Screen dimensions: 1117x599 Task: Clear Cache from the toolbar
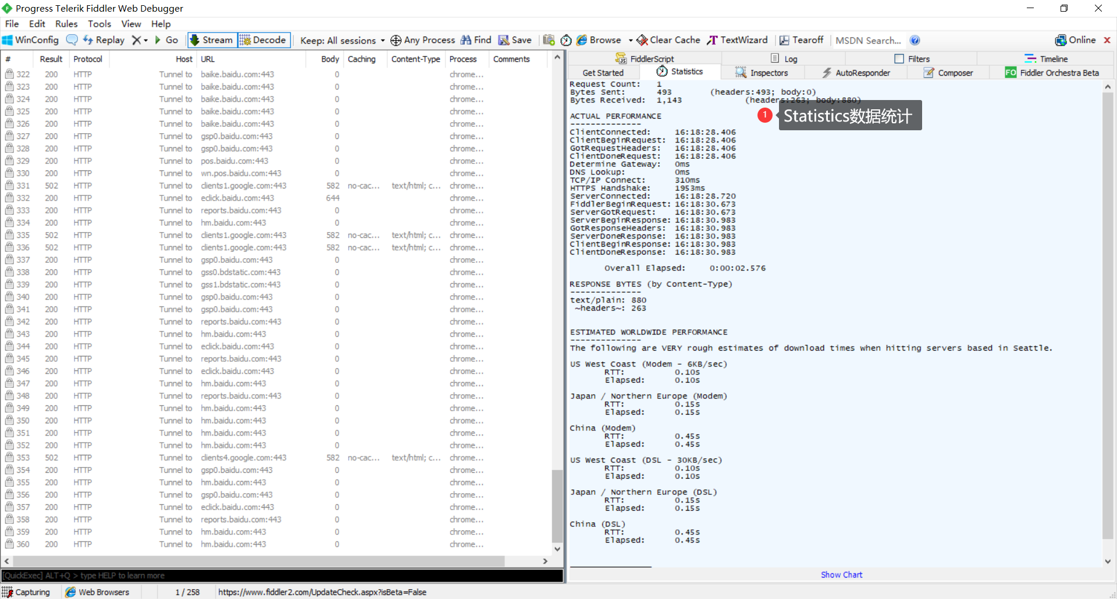[668, 40]
